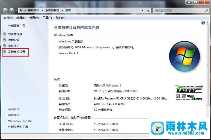This screenshot has height=140, width=211.
Task: Click the magnifier search icon
Action: [206, 10]
